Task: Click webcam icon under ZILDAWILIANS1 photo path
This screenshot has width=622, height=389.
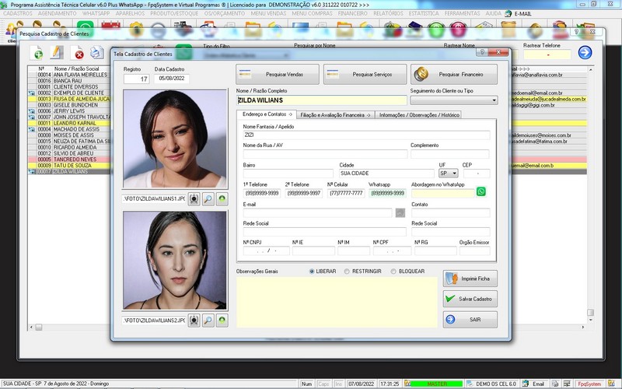Action: 194,199
